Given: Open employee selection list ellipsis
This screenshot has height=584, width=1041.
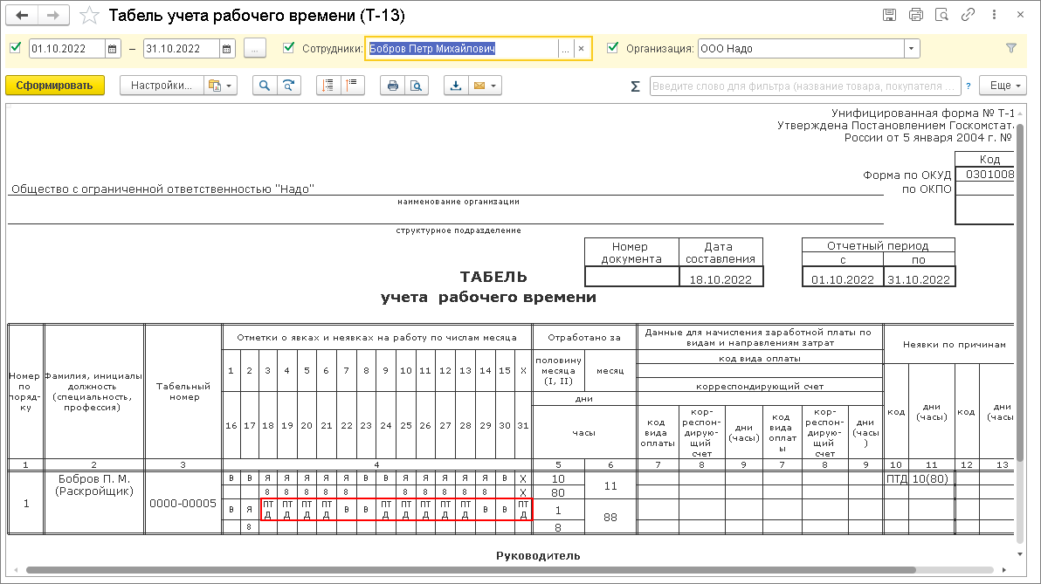Looking at the screenshot, I should (x=566, y=48).
